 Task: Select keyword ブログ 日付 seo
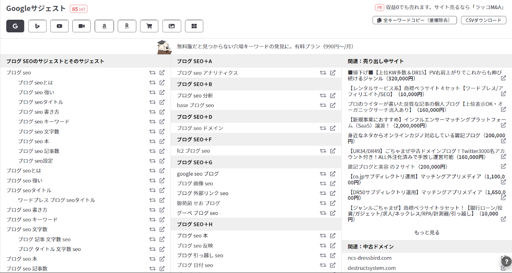(x=195, y=265)
